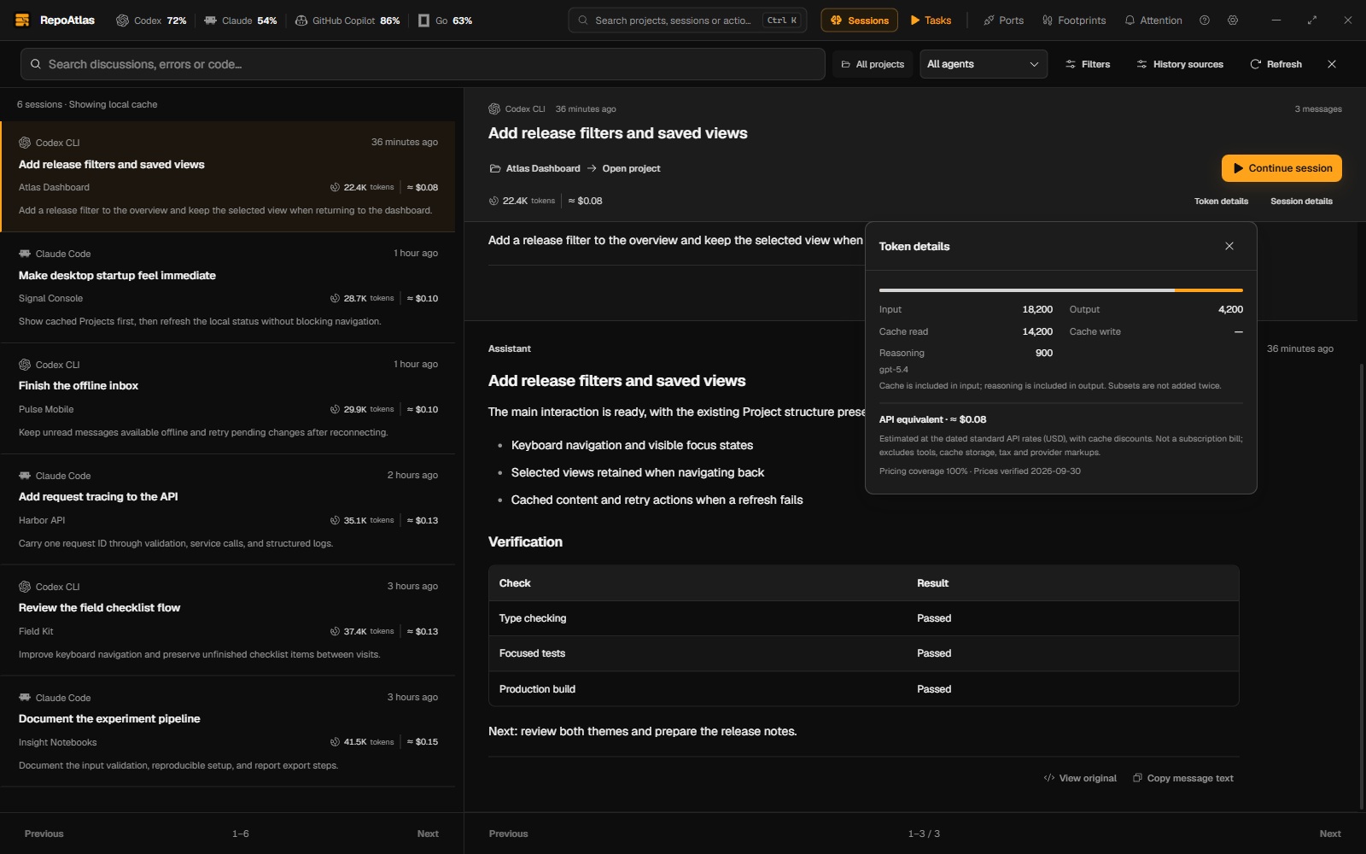Click the View original code icon link
This screenshot has height=854, width=1366.
tap(1080, 778)
